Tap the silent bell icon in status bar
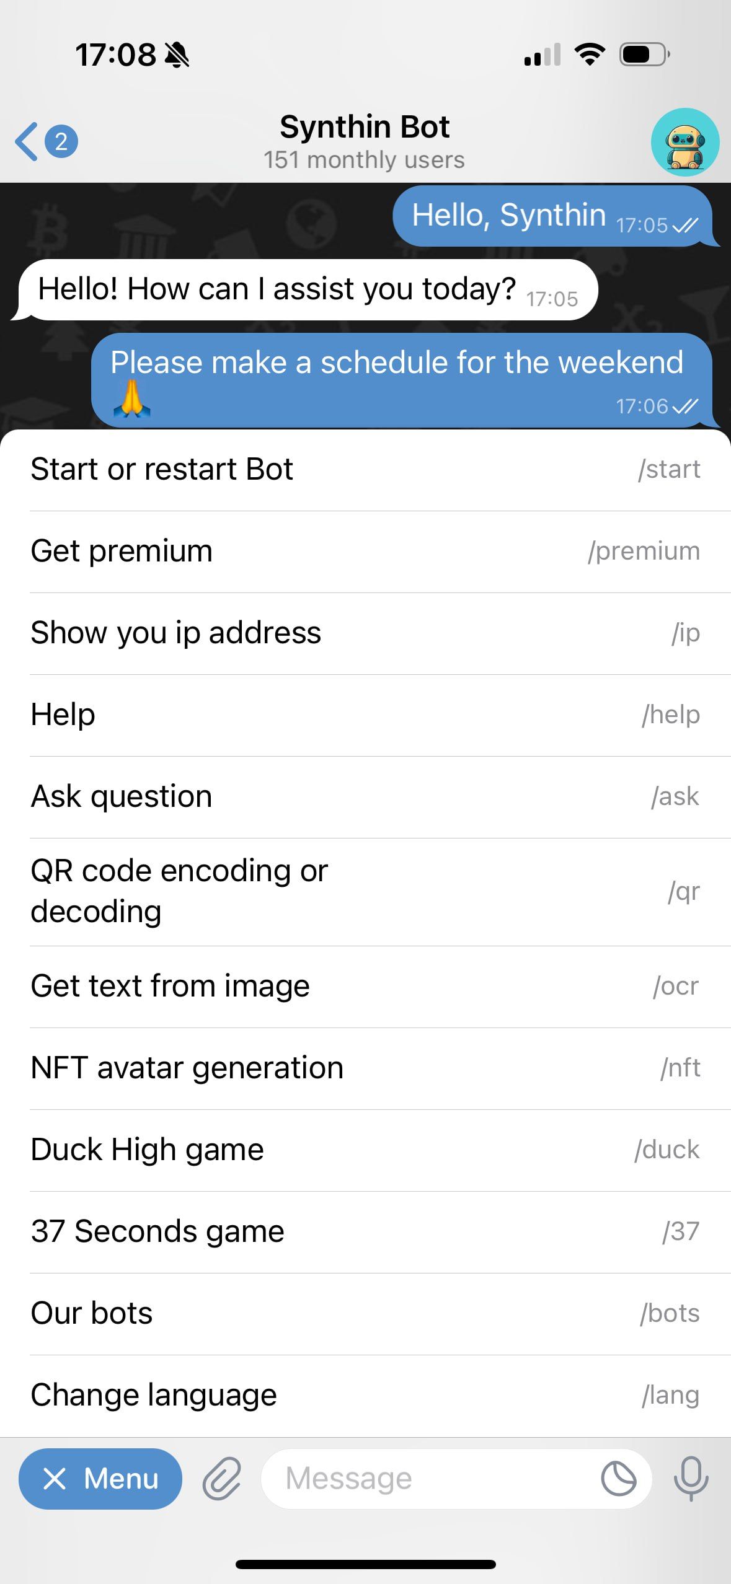 click(177, 55)
